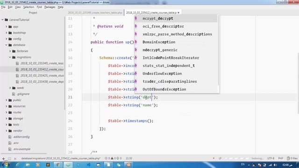The image size is (299, 168).
Task: Expand the public folder
Action: point(6,100)
